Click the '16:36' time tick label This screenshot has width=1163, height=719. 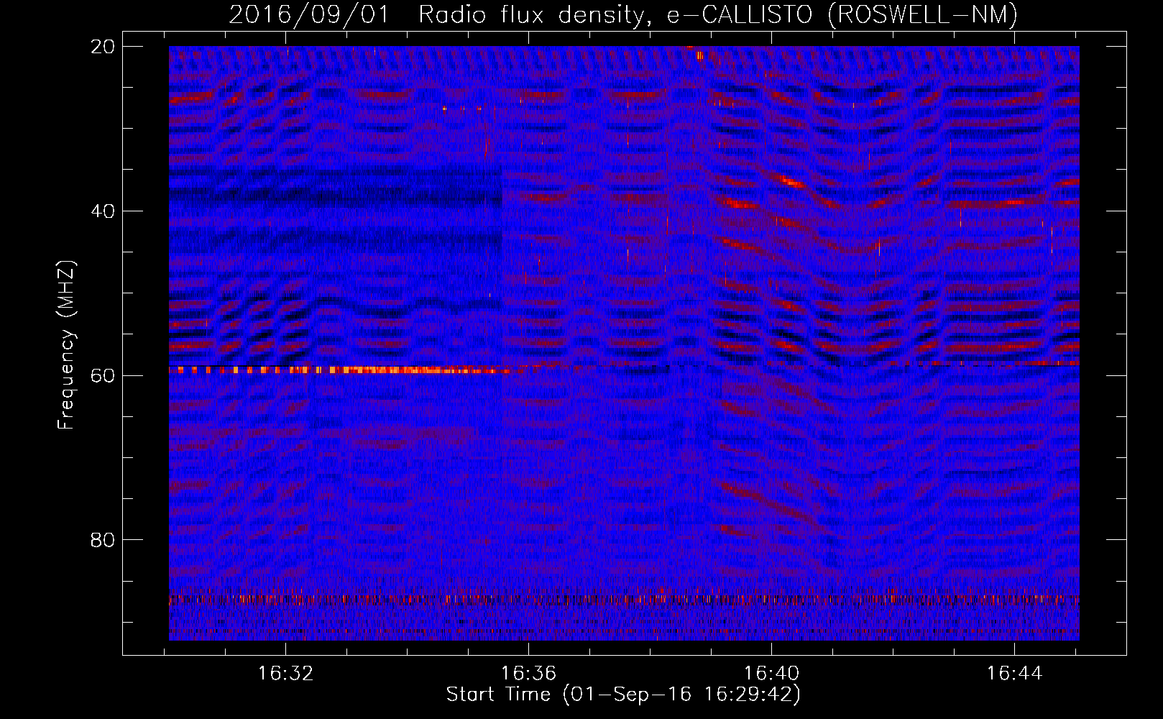pyautogui.click(x=529, y=674)
